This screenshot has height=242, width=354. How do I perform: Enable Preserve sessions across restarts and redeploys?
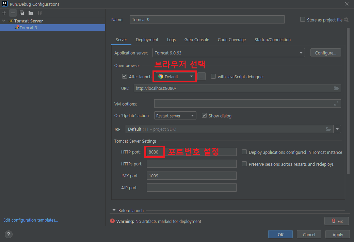click(244, 164)
